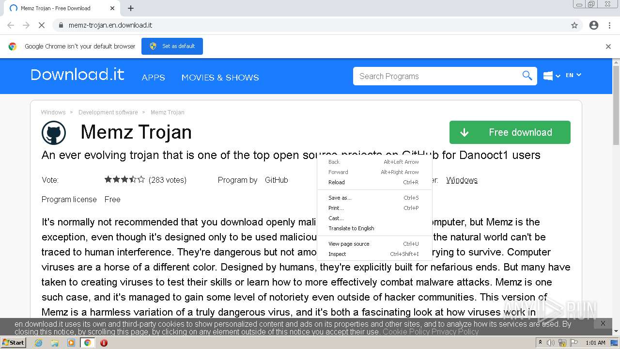Select Inspect in context menu
620x349 pixels.
click(373, 254)
